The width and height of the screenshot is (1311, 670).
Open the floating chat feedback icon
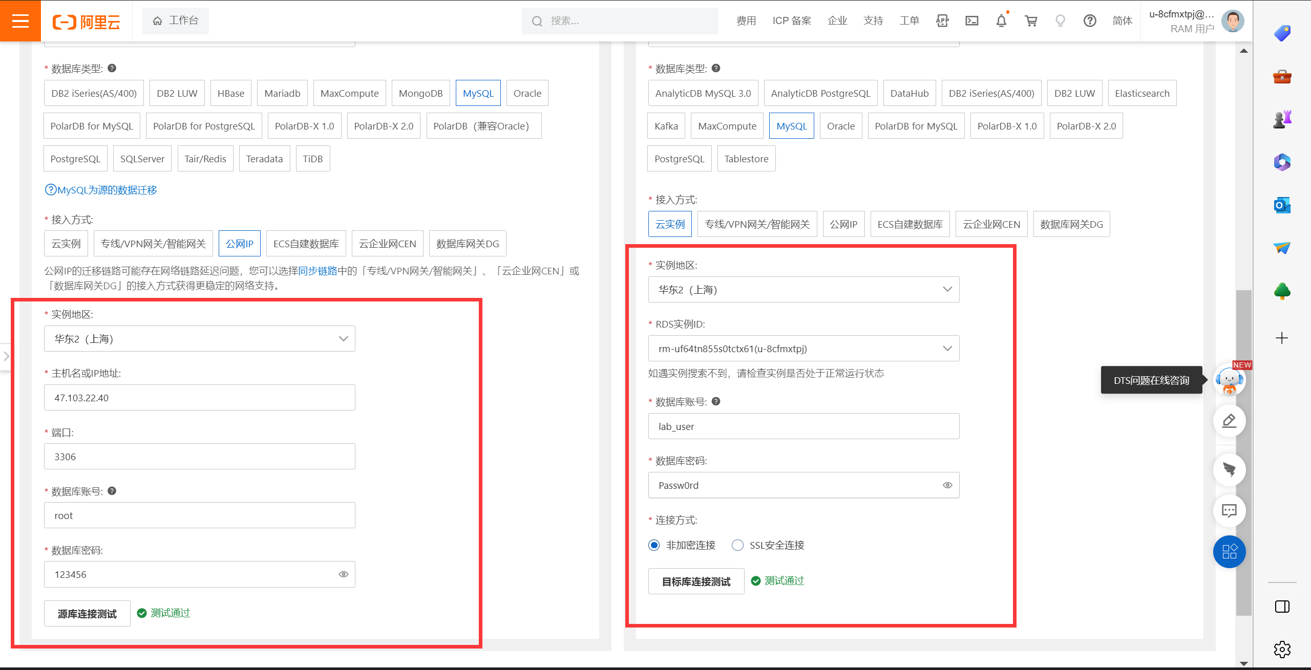tap(1230, 510)
